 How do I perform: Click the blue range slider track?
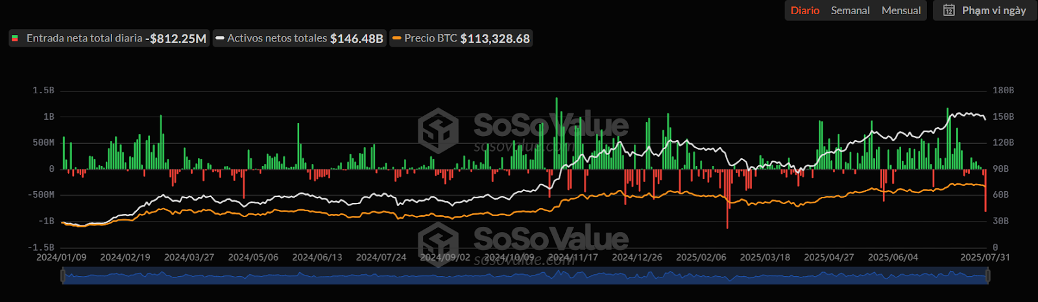(525, 276)
